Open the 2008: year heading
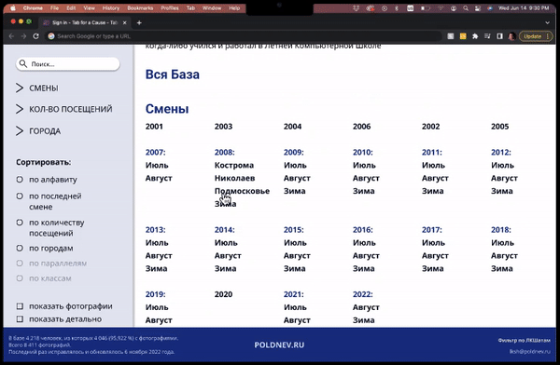This screenshot has width=560, height=365. [224, 152]
